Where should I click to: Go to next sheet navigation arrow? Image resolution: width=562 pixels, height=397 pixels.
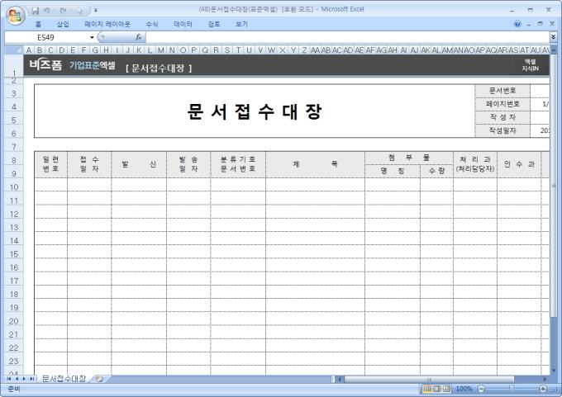(24, 379)
